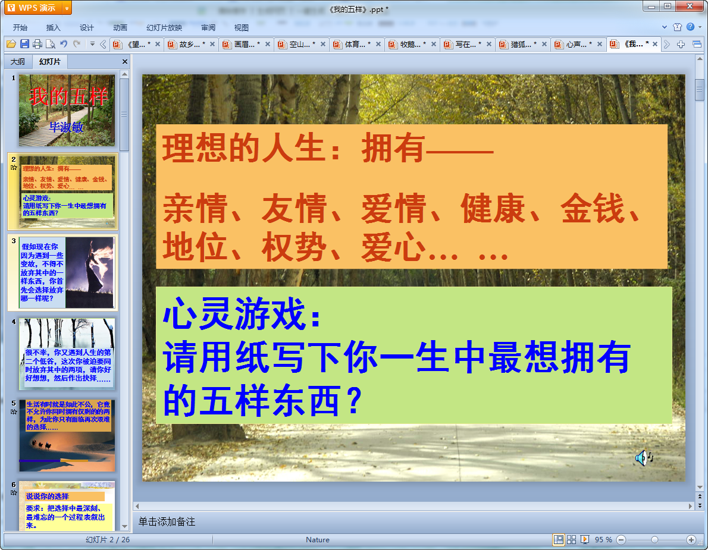Expand the help dropdown arrow
The image size is (708, 550).
pyautogui.click(x=700, y=27)
